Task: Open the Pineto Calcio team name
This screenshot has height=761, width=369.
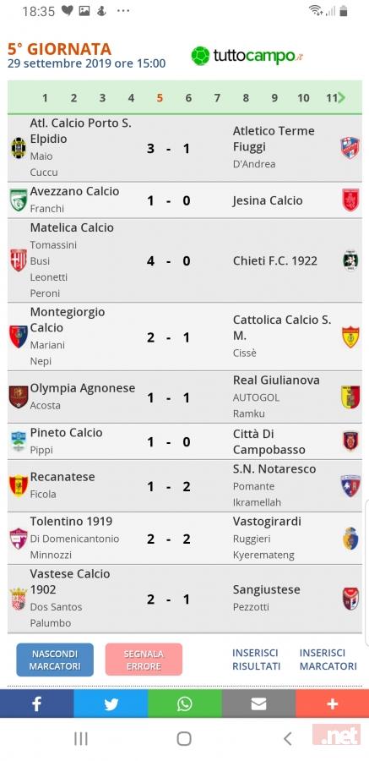Action: coord(67,432)
